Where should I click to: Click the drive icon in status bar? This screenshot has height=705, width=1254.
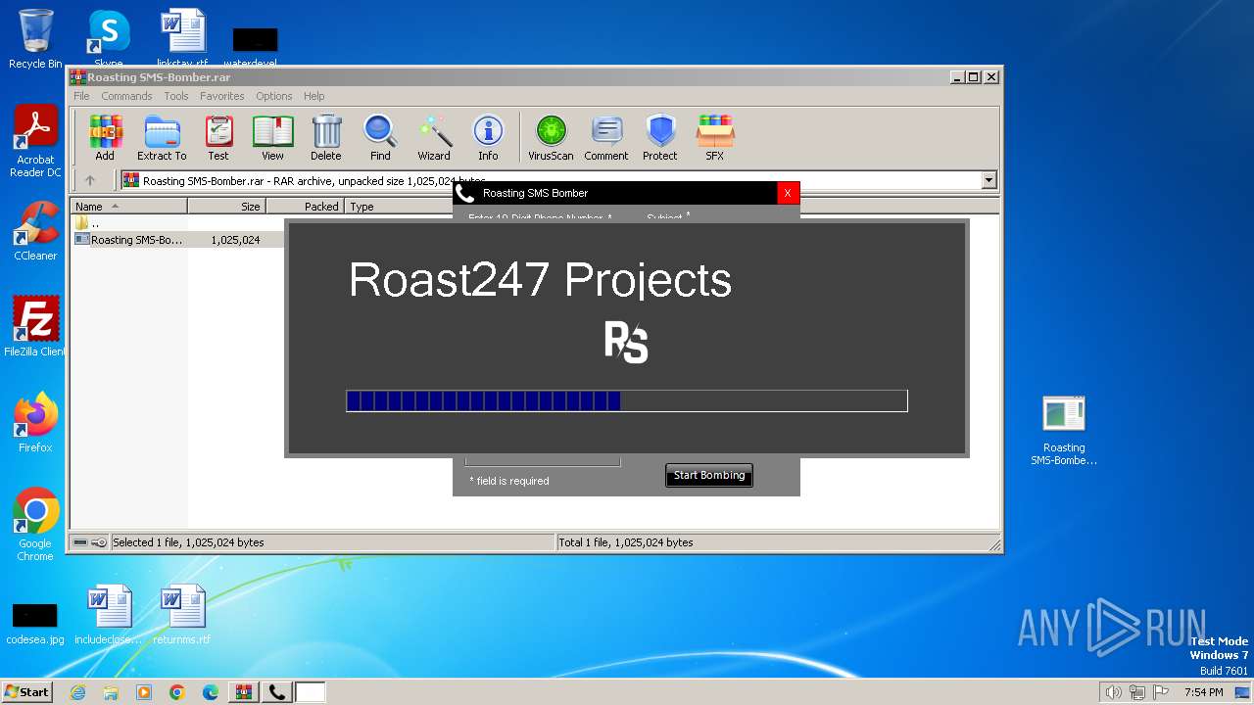(80, 542)
